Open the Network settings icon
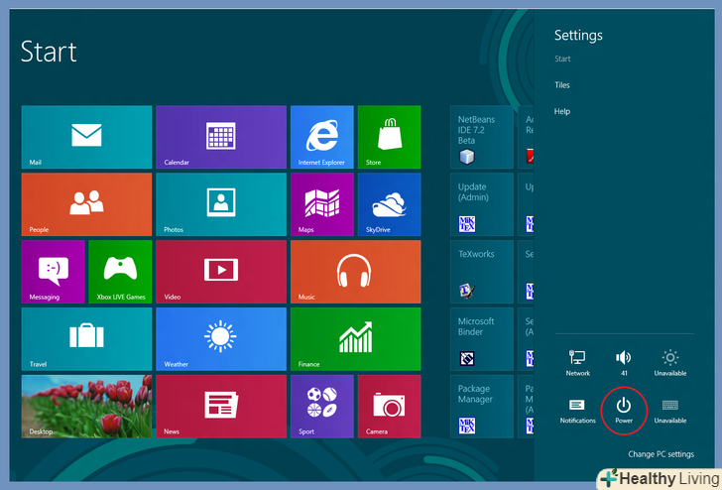This screenshot has height=490, width=722. 577,361
